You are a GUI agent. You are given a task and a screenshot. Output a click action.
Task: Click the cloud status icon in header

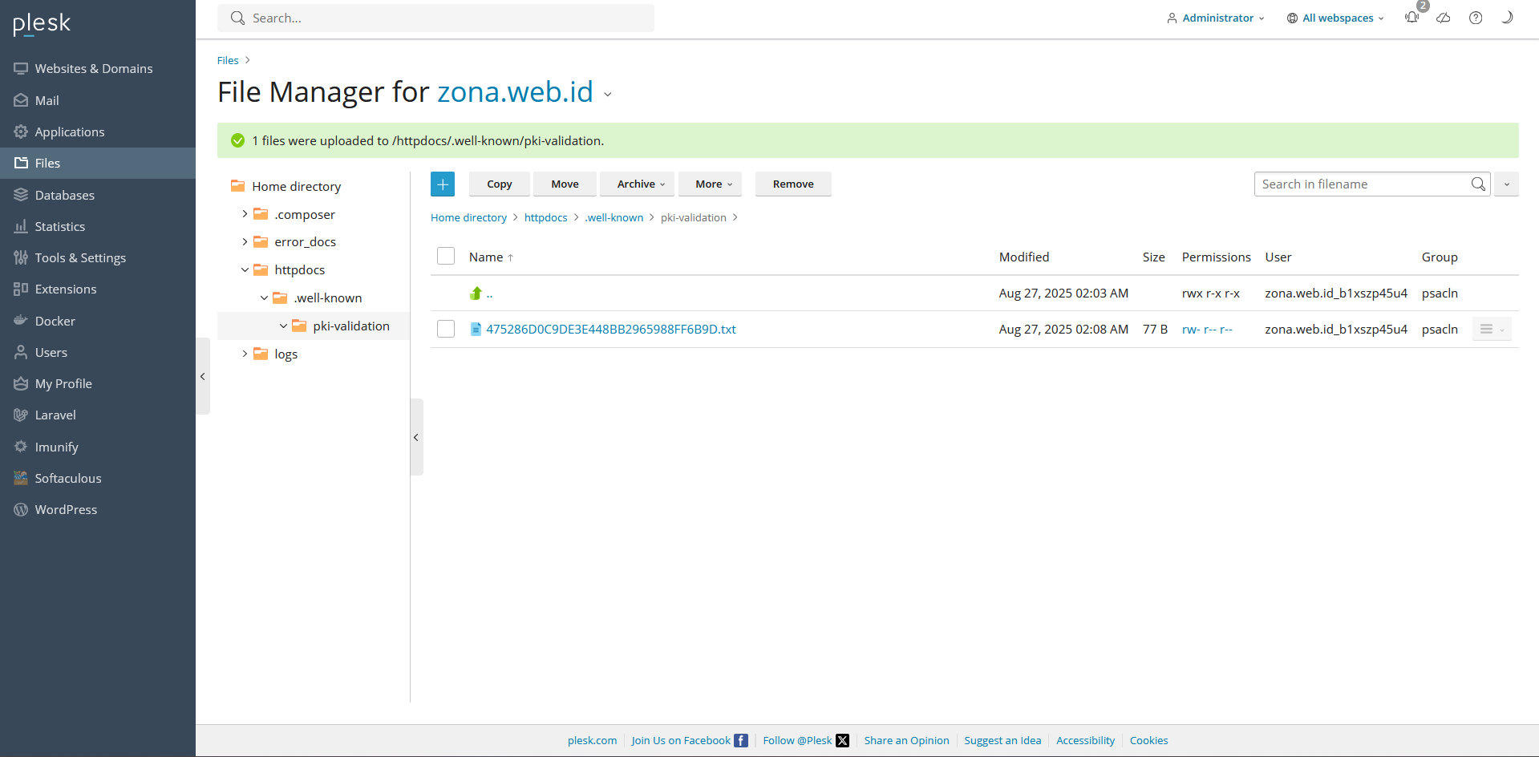(1443, 18)
